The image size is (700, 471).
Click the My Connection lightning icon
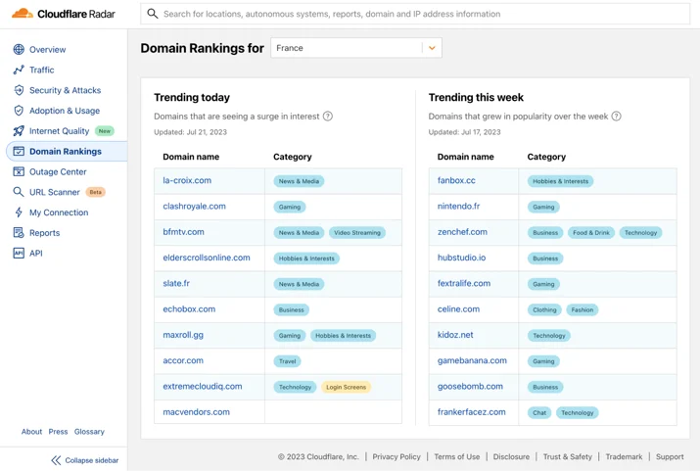[x=19, y=212]
